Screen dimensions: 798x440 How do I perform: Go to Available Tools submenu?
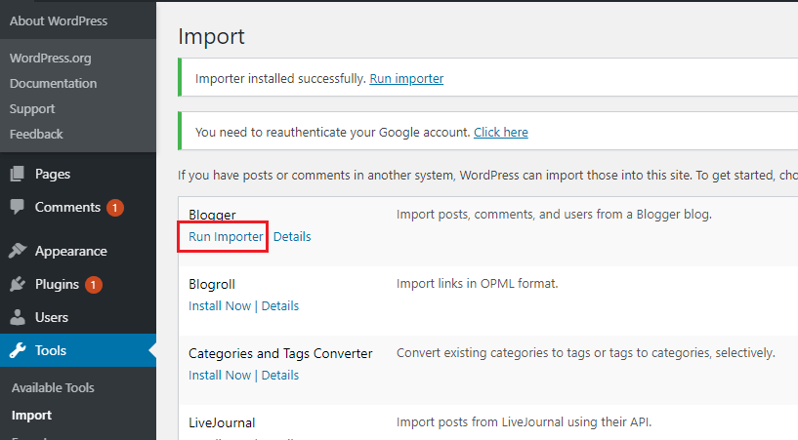click(x=53, y=387)
